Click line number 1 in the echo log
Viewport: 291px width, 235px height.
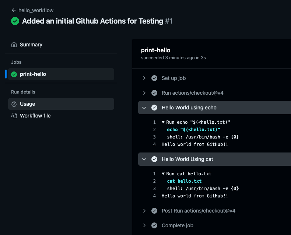(154, 122)
